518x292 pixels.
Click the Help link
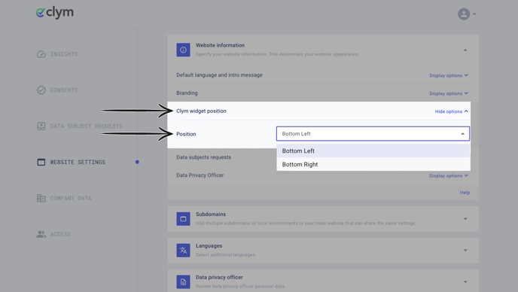(465, 193)
